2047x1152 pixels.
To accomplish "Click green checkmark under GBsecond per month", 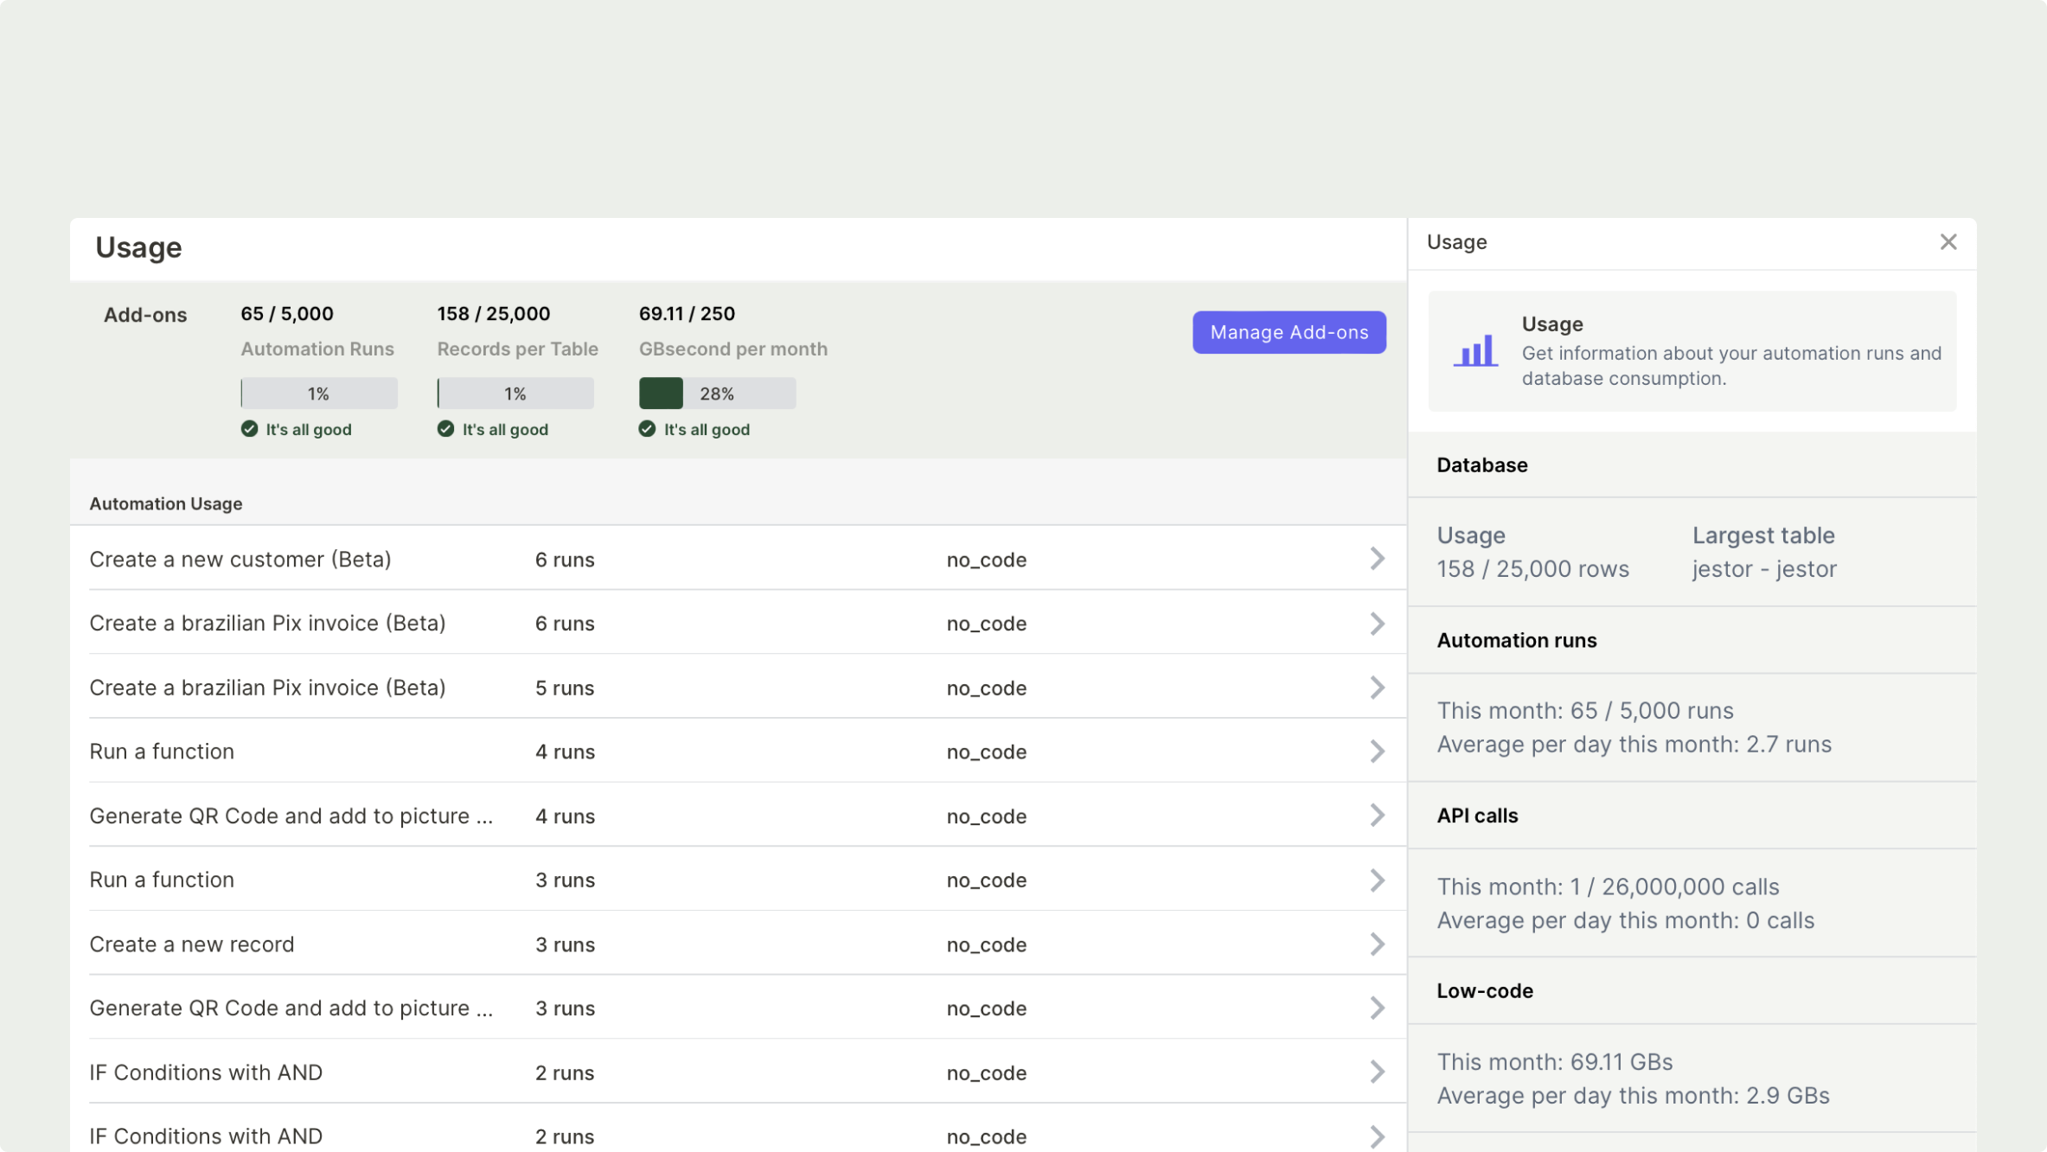I will pyautogui.click(x=647, y=429).
